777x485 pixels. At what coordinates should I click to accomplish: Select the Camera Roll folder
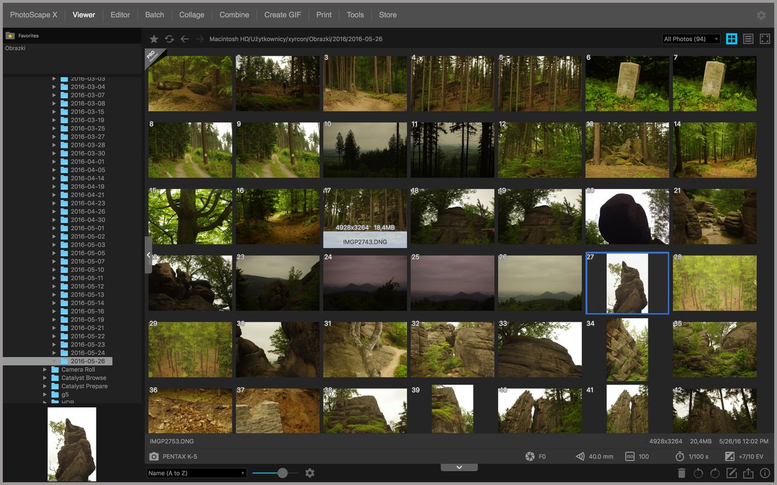78,369
